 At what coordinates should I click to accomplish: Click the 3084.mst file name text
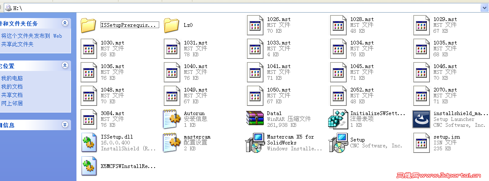[x=113, y=113]
